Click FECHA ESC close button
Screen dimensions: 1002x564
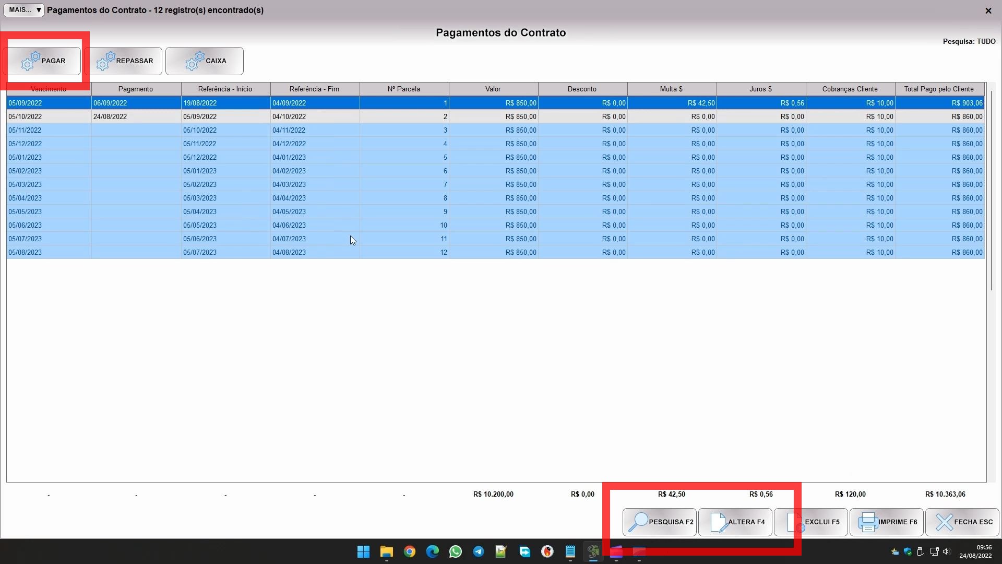tap(962, 522)
